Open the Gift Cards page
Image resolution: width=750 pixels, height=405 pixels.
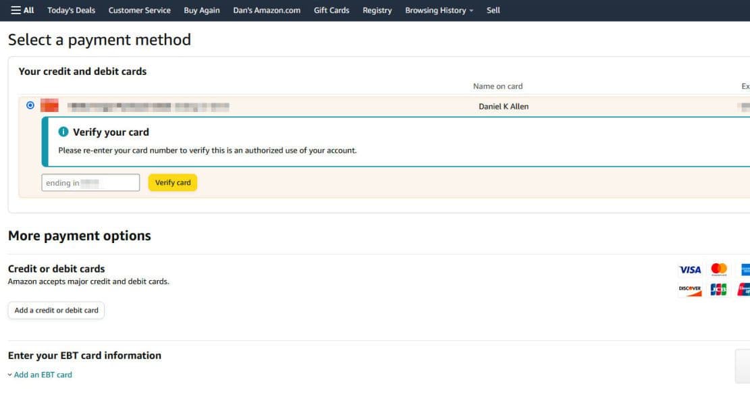pos(331,9)
